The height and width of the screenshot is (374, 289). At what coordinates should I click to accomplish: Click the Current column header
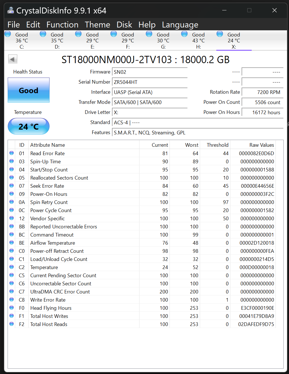[155, 145]
